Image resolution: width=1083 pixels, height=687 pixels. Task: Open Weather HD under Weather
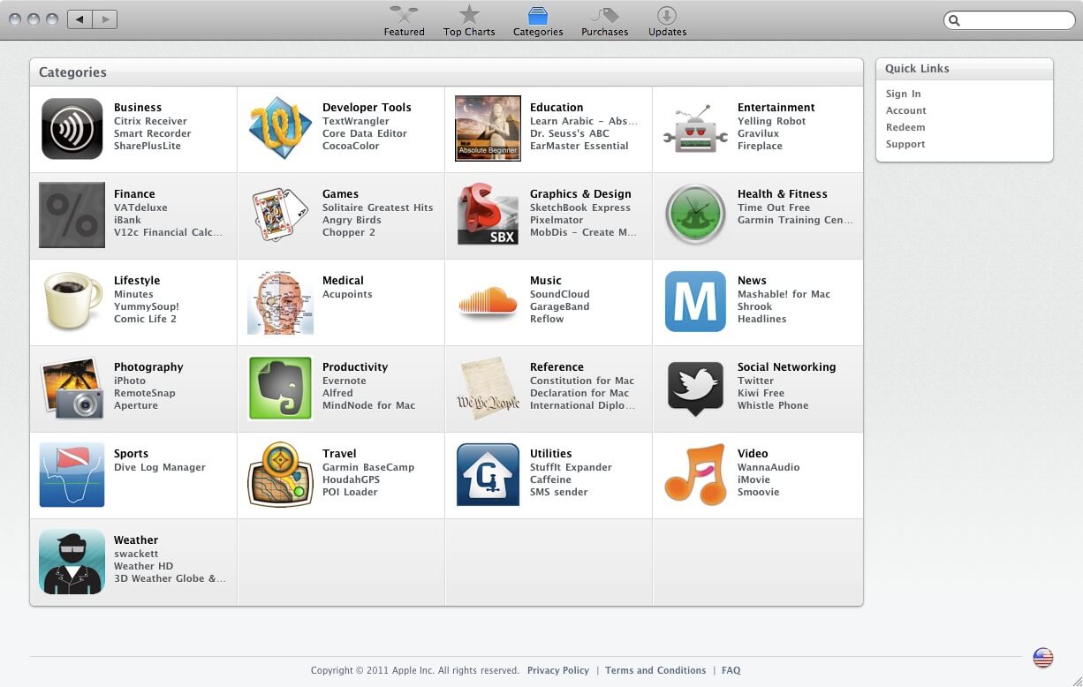(x=143, y=566)
